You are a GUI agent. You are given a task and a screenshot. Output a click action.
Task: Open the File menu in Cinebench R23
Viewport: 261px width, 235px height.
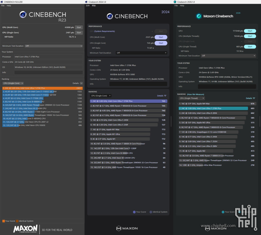(3, 6)
